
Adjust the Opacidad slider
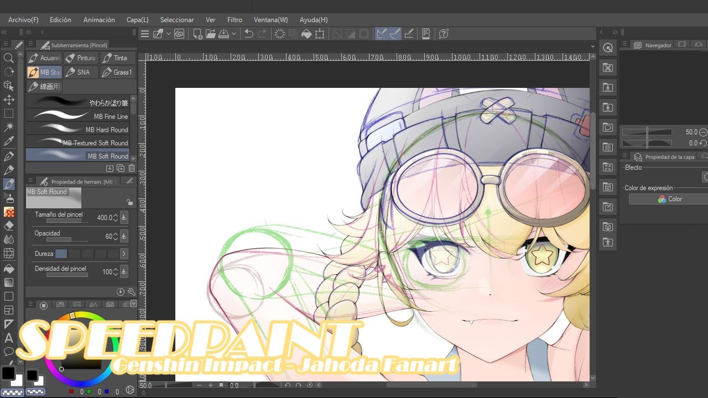pos(66,240)
